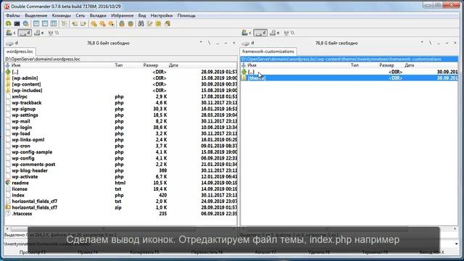This screenshot has width=464, height=261.
Task: Open the Настройки menu
Action: [162, 15]
